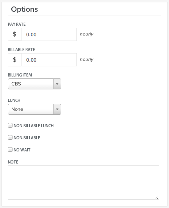Open the Lunch selector showing None

coord(34,109)
